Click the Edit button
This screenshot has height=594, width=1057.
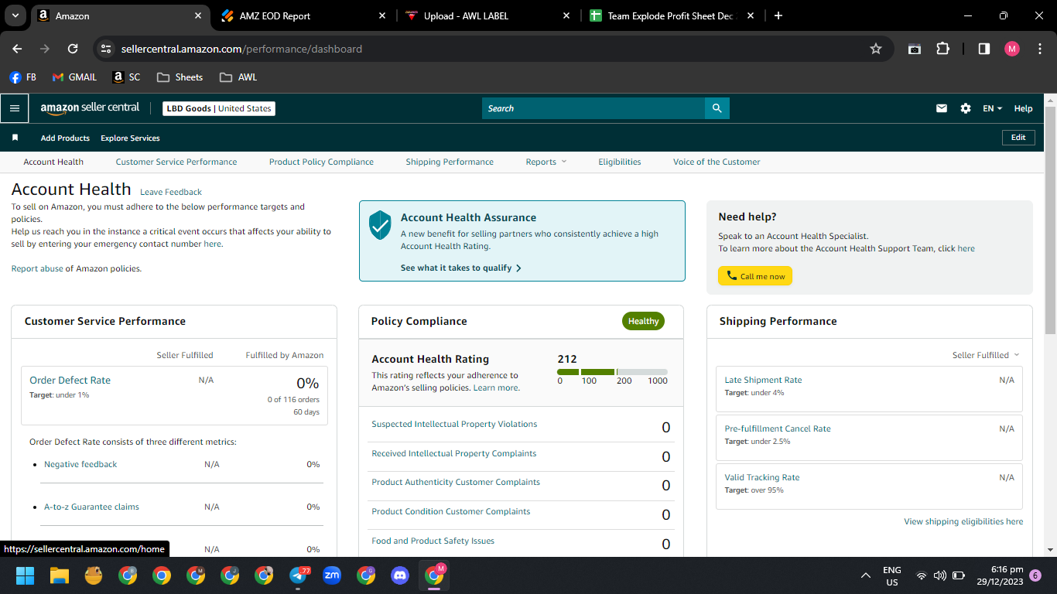[x=1018, y=138]
